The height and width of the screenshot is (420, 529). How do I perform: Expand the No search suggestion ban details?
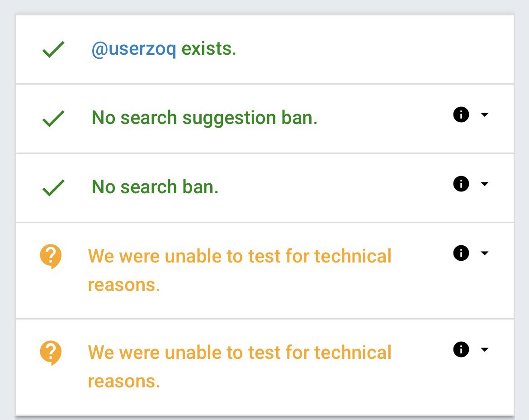(485, 115)
